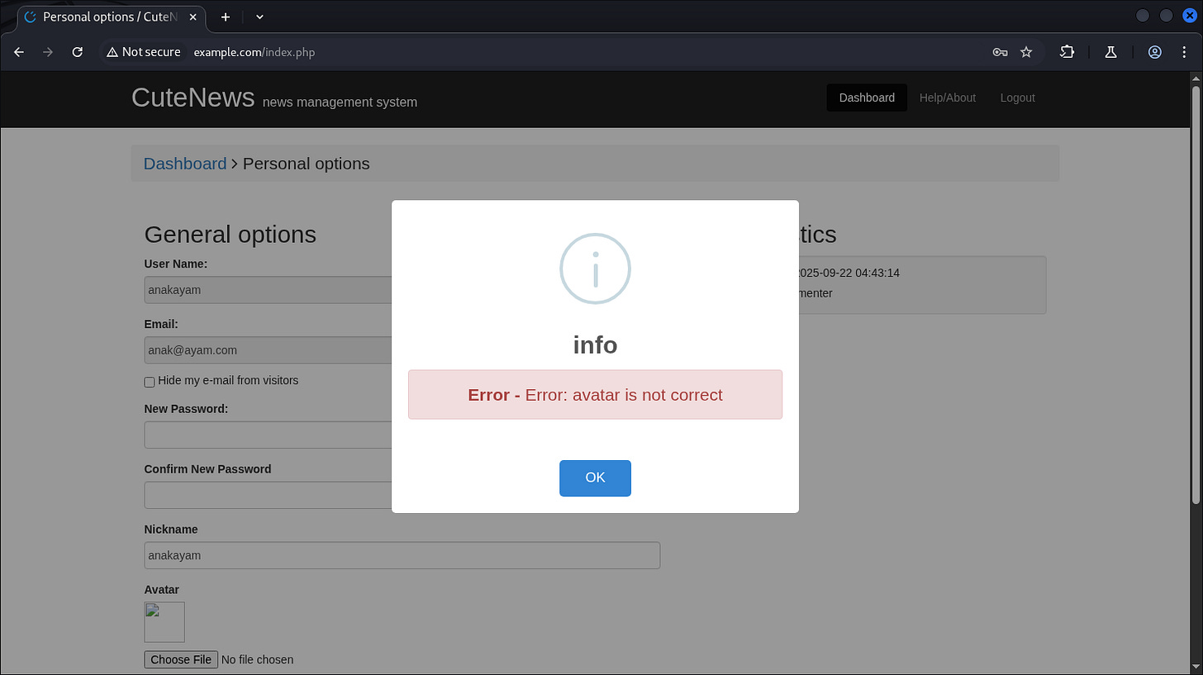Click Logout in the top navigation
The height and width of the screenshot is (675, 1203).
tap(1017, 97)
